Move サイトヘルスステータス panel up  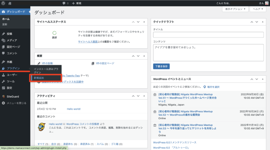click(x=133, y=22)
